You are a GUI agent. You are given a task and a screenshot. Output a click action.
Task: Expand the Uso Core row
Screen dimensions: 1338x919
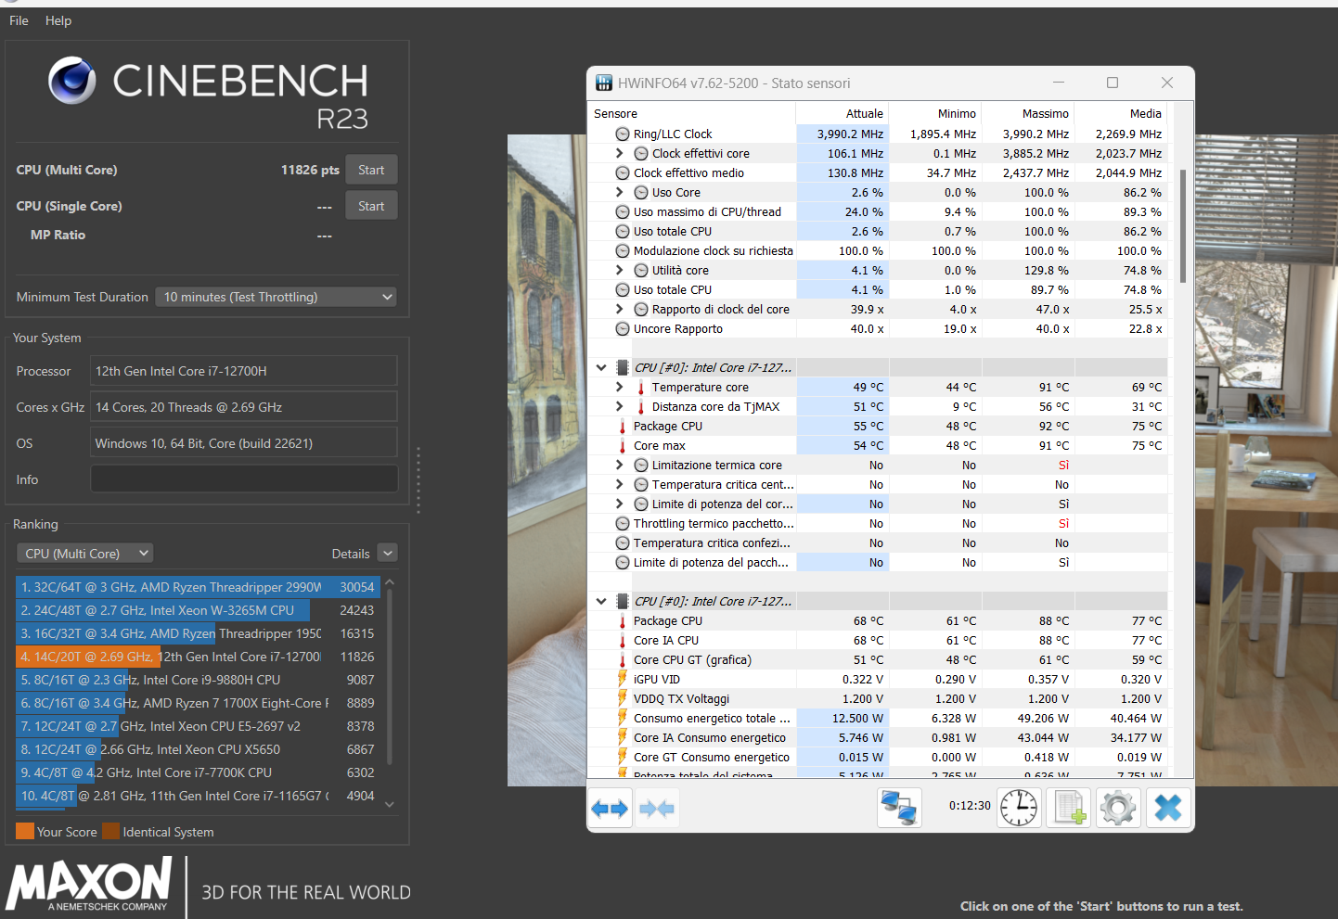click(x=620, y=192)
